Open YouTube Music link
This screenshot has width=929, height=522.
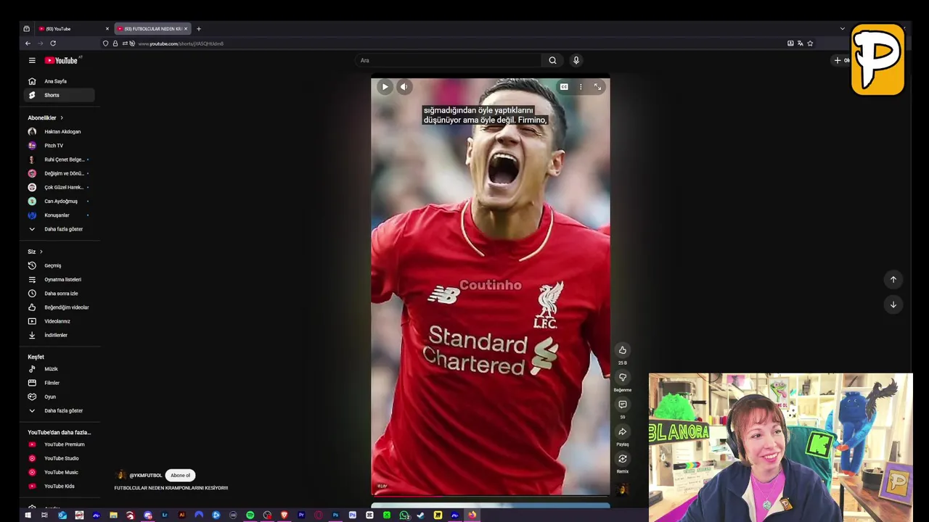click(60, 472)
